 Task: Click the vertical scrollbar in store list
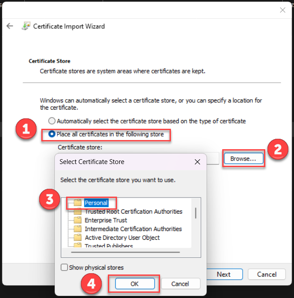coord(195,213)
